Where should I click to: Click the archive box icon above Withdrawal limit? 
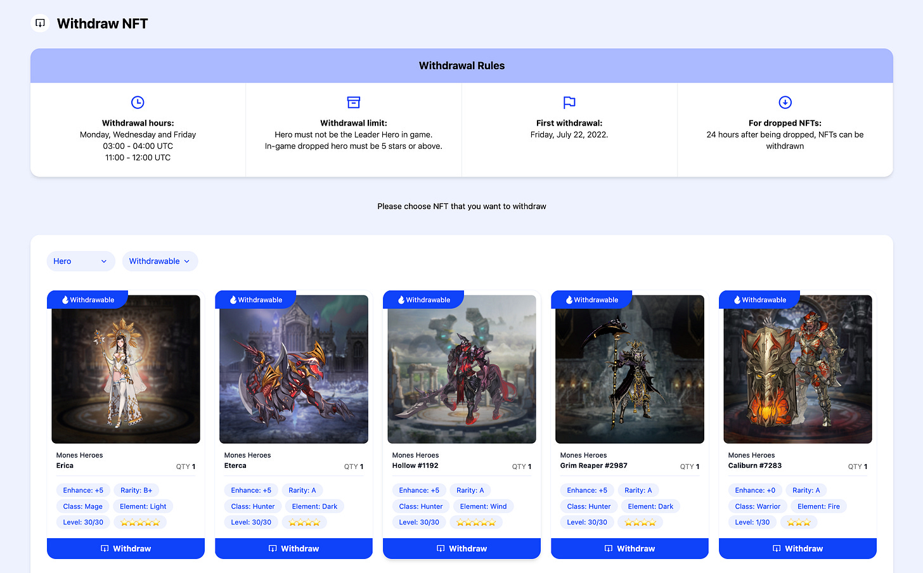click(354, 102)
